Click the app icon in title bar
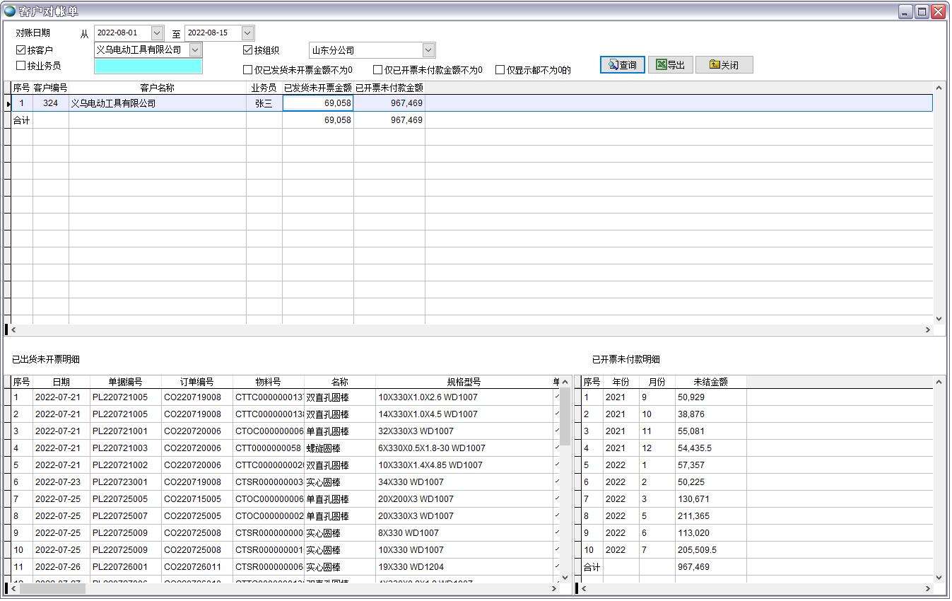 click(10, 11)
